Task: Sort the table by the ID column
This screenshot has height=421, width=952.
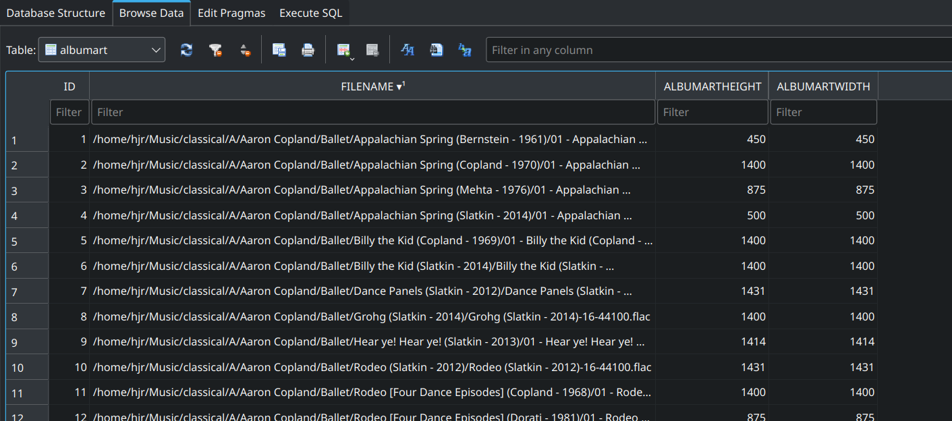Action: click(x=69, y=86)
